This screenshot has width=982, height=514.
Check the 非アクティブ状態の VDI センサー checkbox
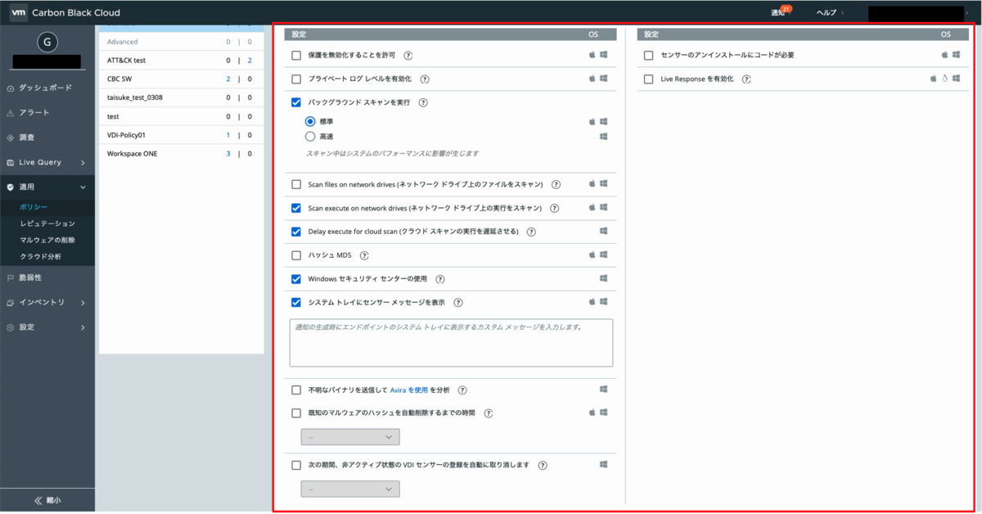[296, 465]
